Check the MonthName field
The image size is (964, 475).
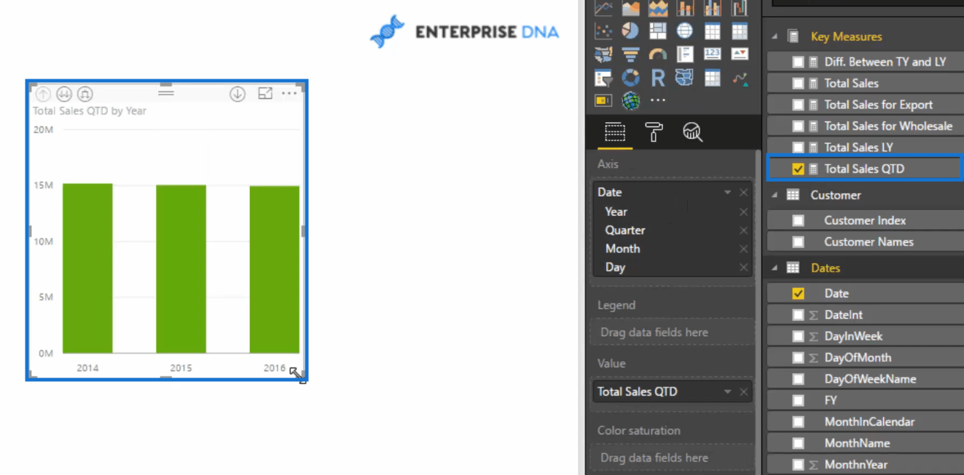point(798,443)
